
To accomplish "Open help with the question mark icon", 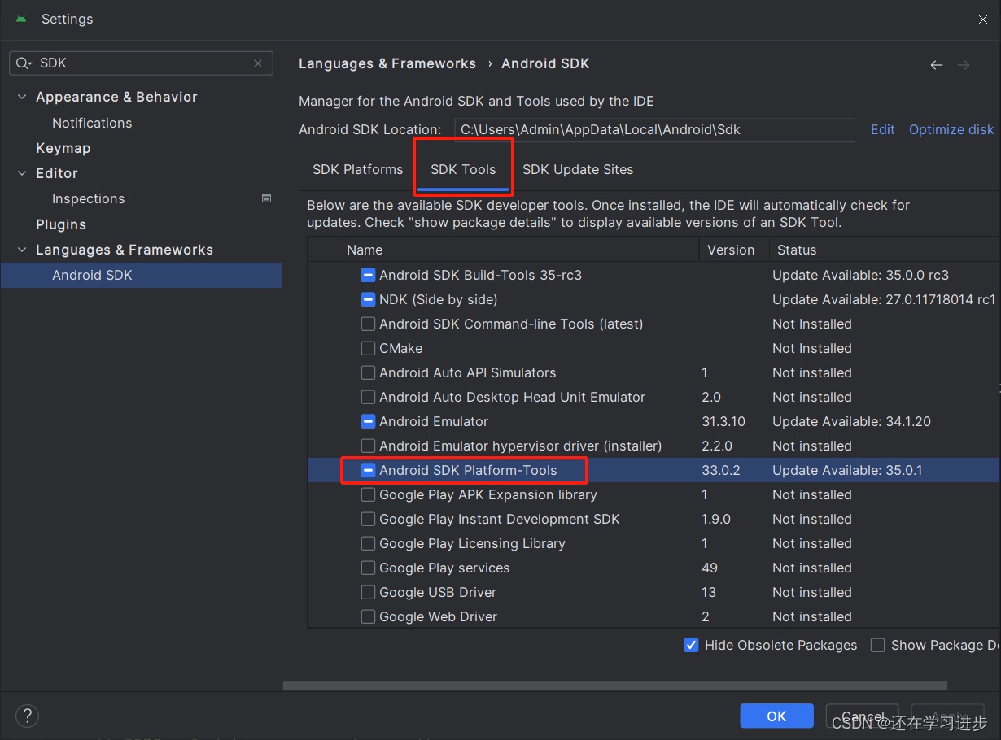I will 28,716.
